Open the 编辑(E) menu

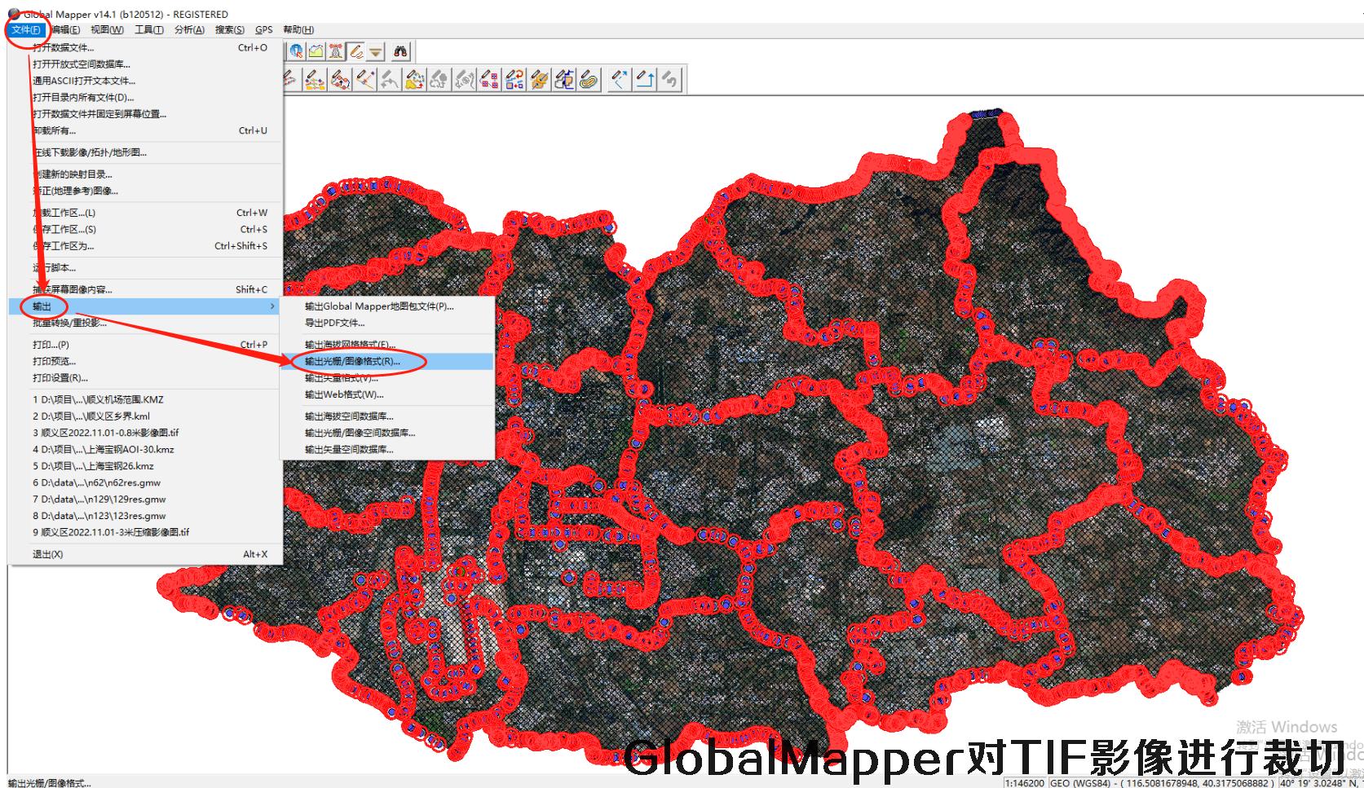pyautogui.click(x=64, y=30)
